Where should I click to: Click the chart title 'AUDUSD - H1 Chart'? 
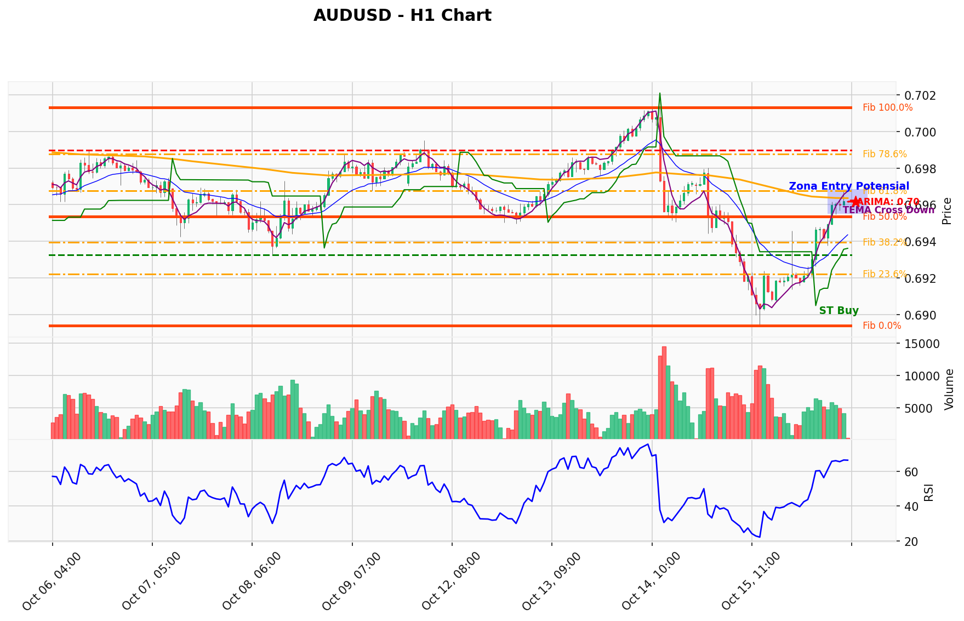coord(402,15)
